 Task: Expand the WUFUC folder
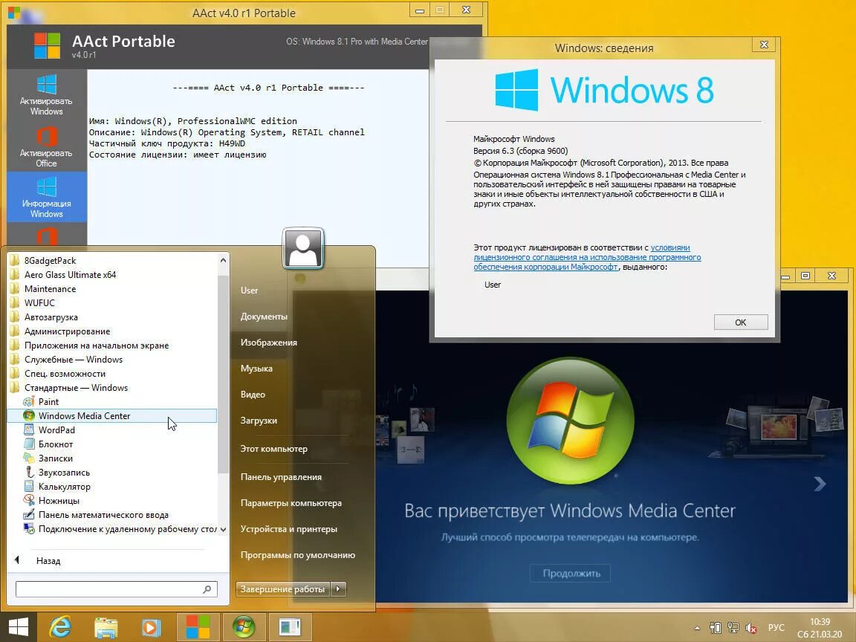click(x=39, y=303)
